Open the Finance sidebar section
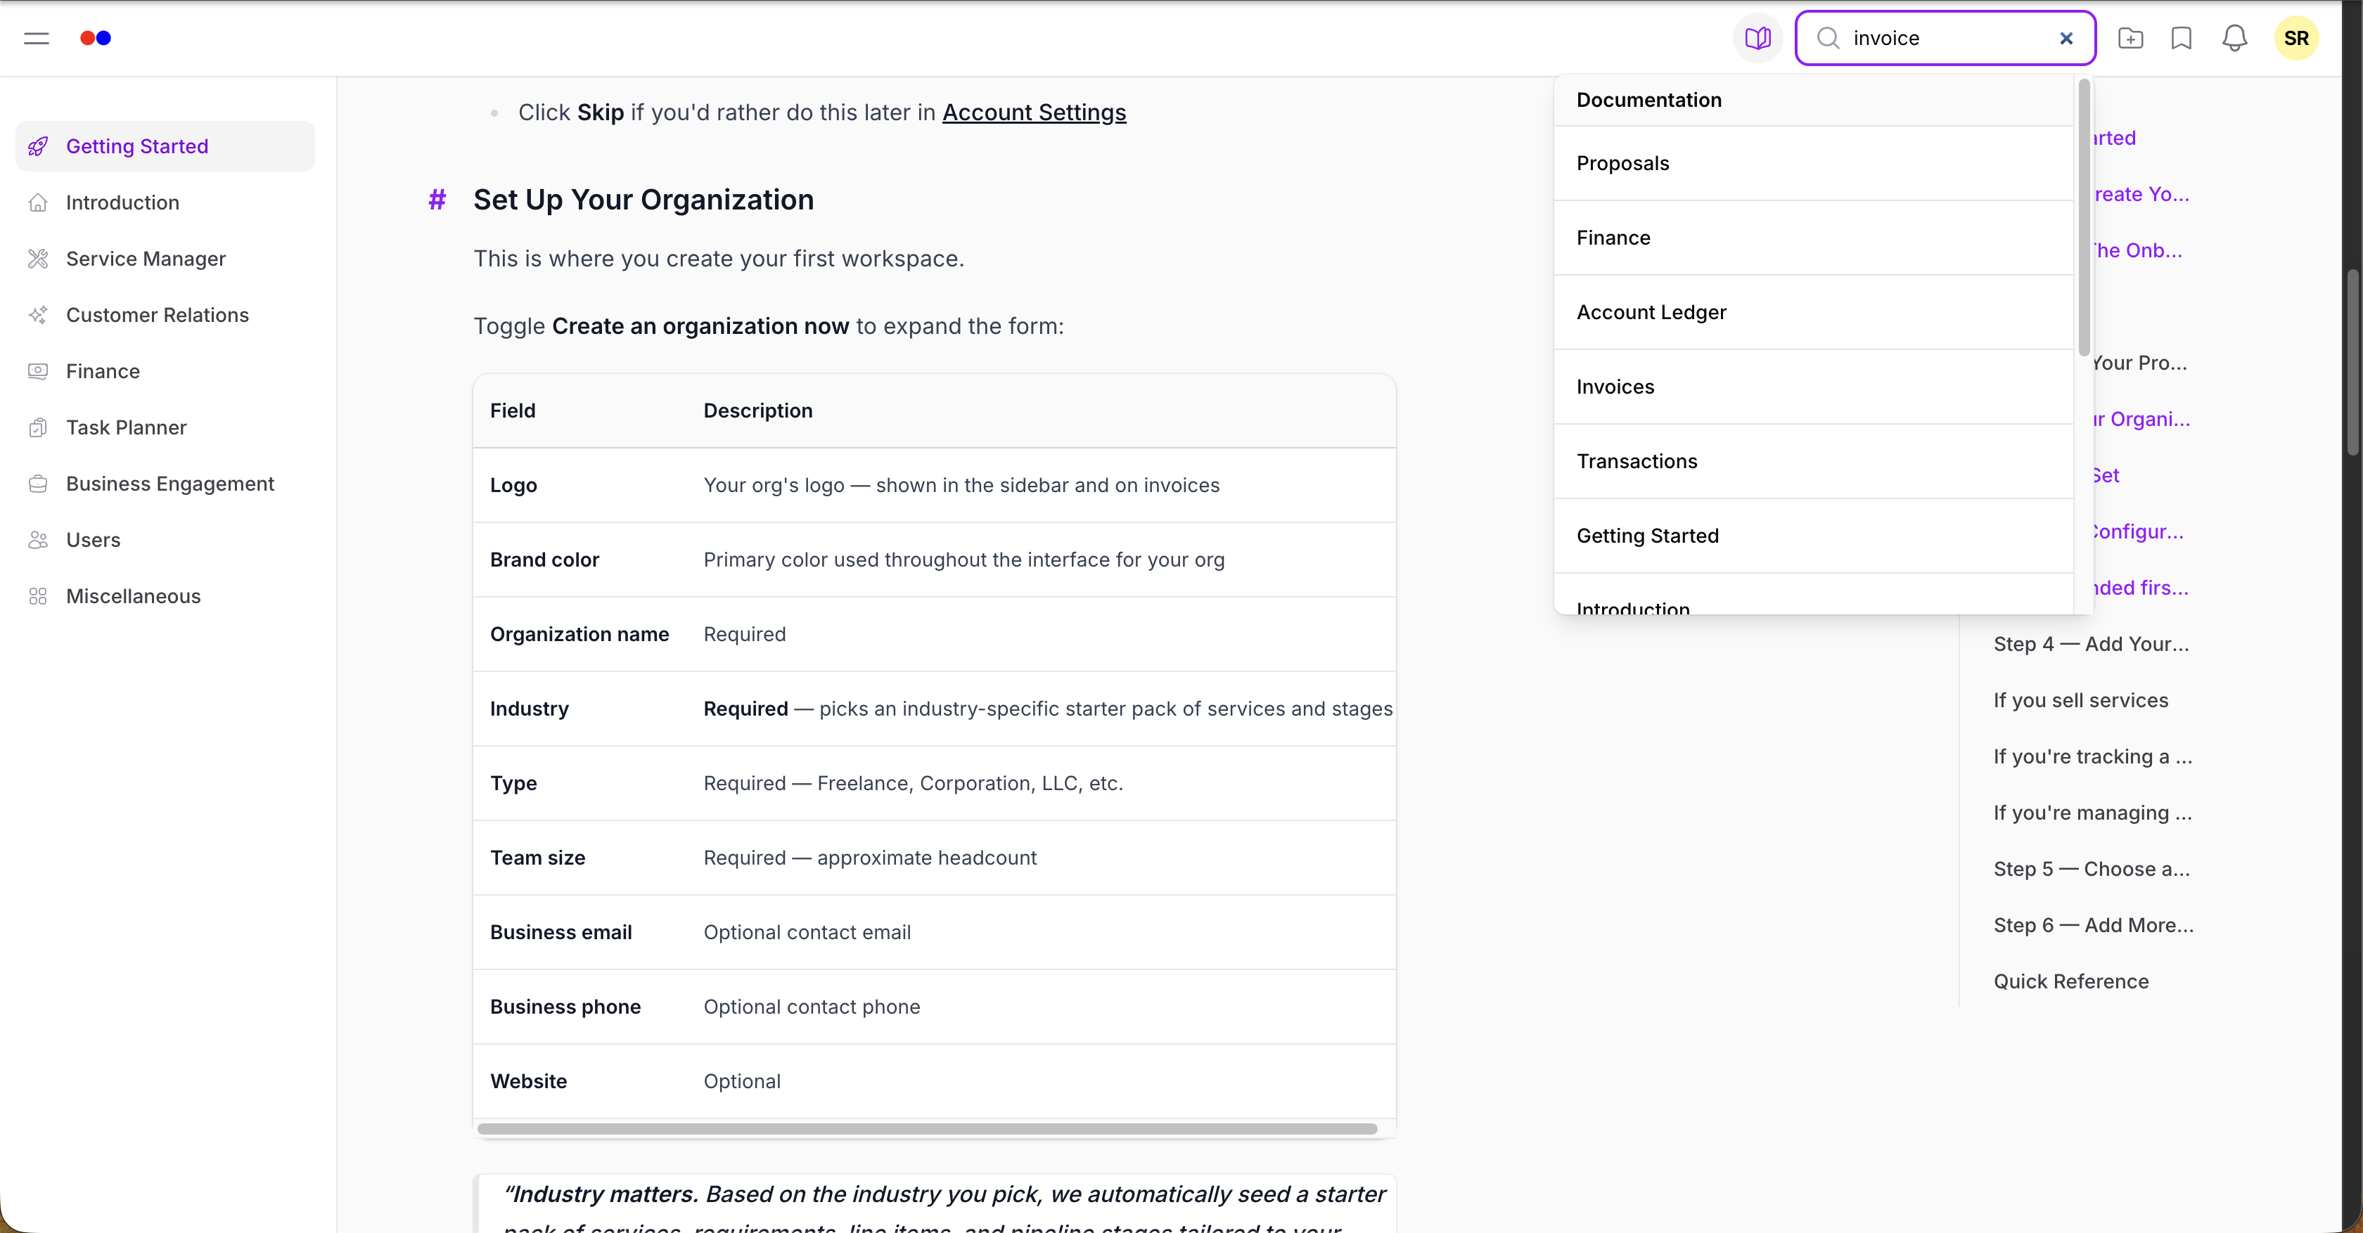Viewport: 2363px width, 1233px height. pos(165,371)
